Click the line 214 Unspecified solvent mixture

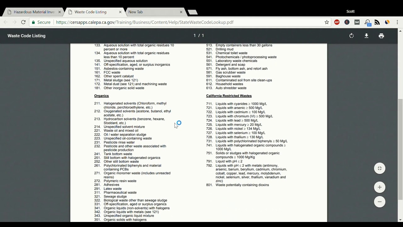click(x=120, y=127)
